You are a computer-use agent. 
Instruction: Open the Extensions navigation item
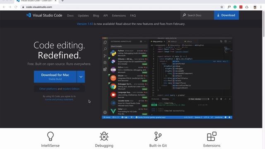click(x=119, y=16)
